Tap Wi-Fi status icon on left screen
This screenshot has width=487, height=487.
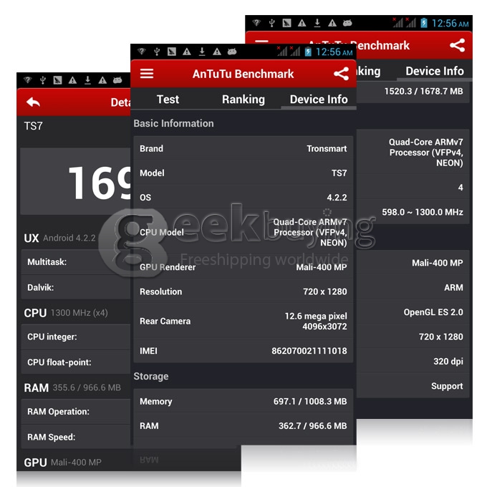click(x=28, y=80)
